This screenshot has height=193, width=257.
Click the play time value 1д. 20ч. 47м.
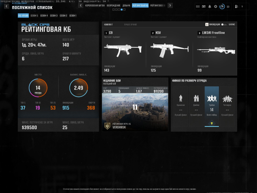click(x=34, y=45)
